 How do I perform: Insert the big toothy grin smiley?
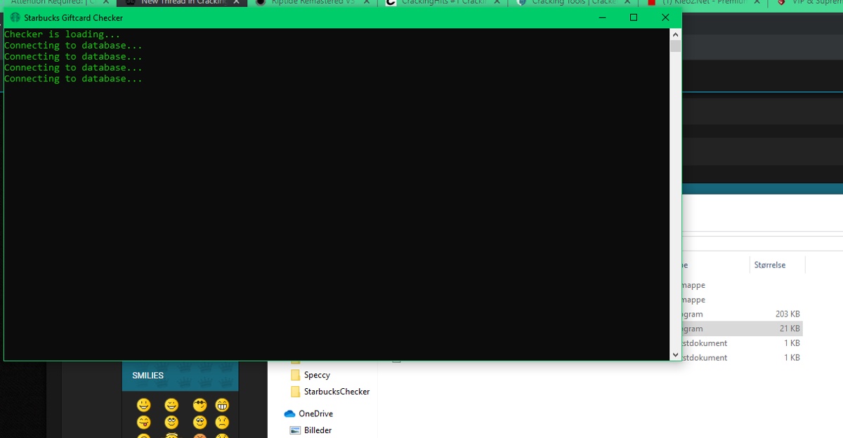coord(222,405)
